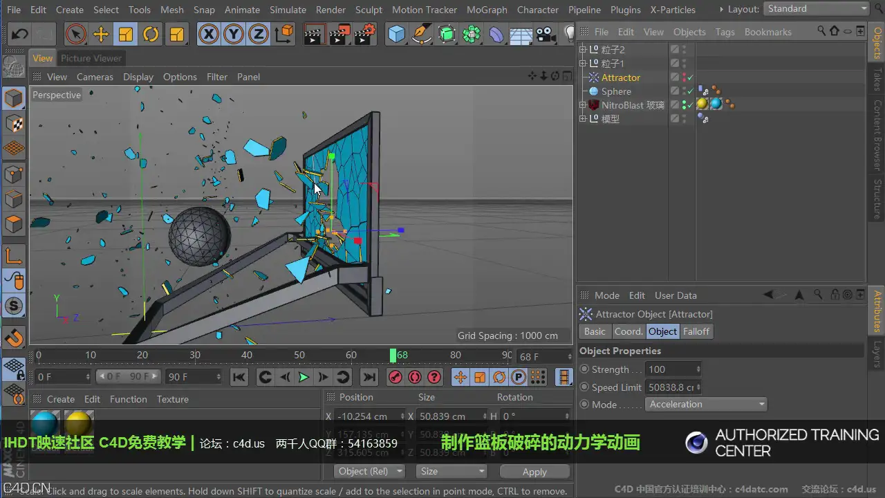Click User Data in Attributes panel
Screen dimensions: 885x498
[x=676, y=295]
